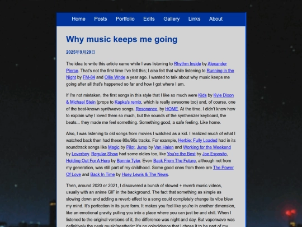This screenshot has width=302, height=227.
Task: Open Working for the Weekend link
Action: click(x=207, y=147)
